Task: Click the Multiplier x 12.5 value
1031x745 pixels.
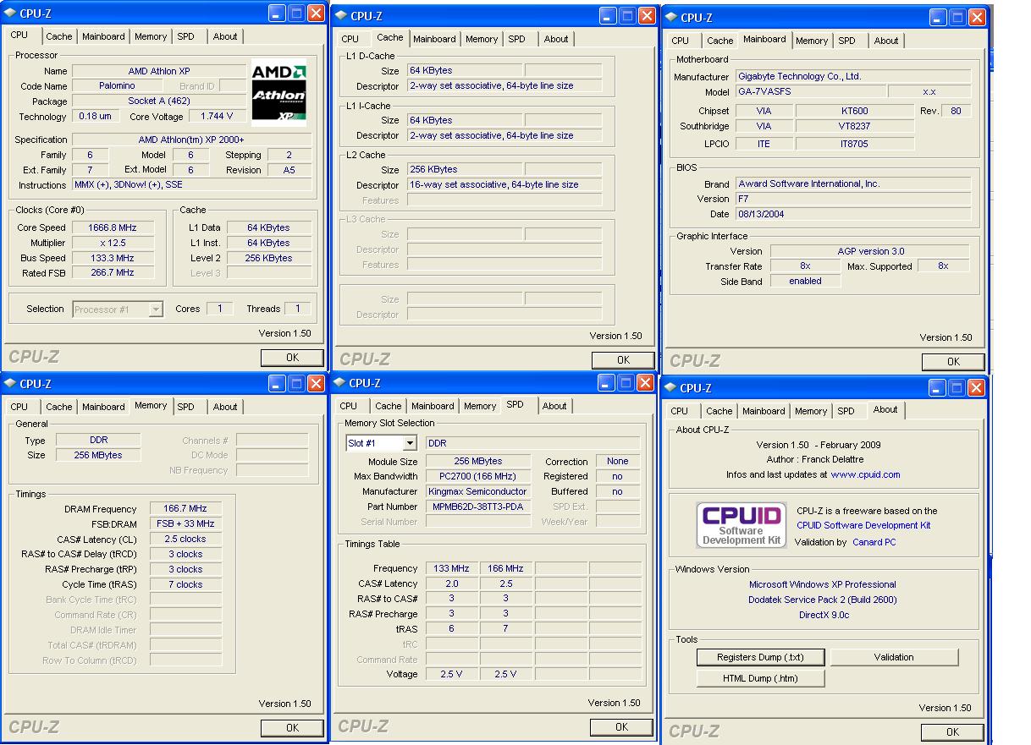Action: point(113,243)
